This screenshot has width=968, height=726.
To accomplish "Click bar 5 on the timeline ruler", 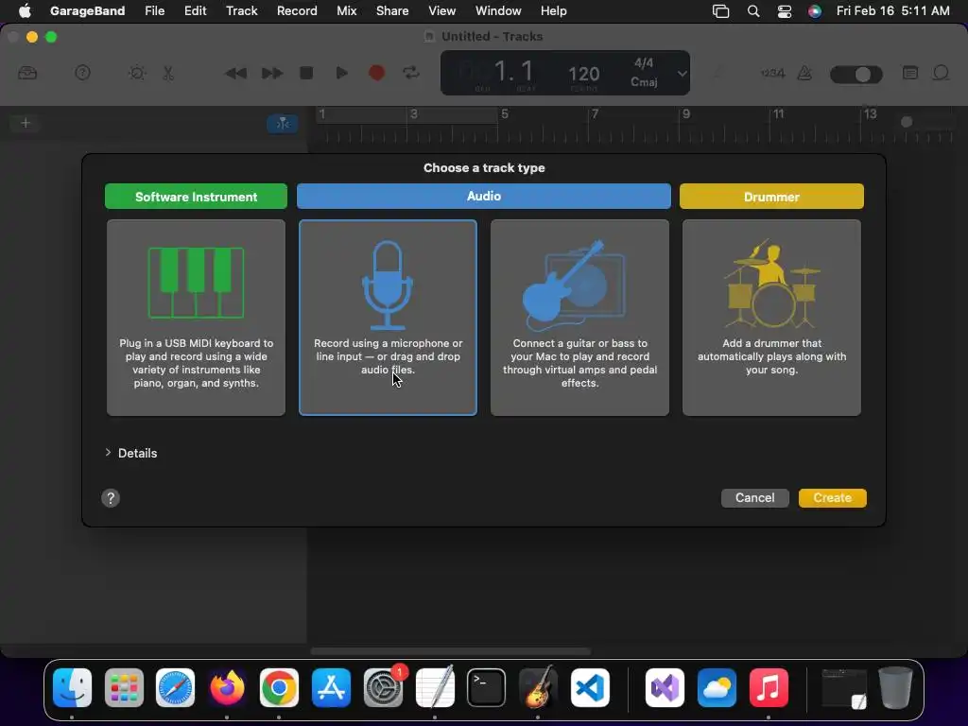I will coord(505,114).
